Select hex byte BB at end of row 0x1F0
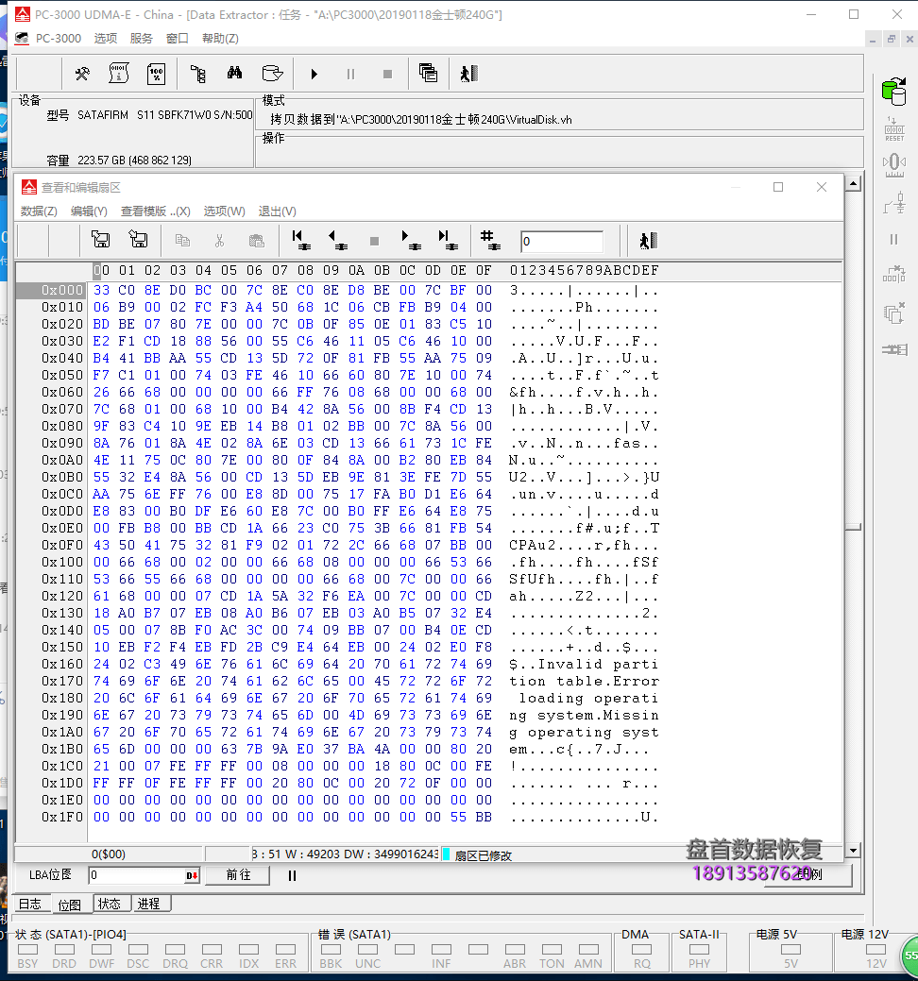Image resolution: width=918 pixels, height=981 pixels. click(x=484, y=817)
